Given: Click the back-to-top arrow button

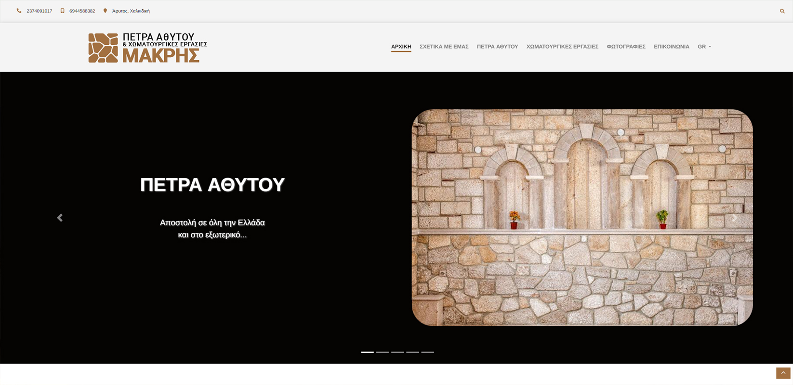Looking at the screenshot, I should 783,373.
